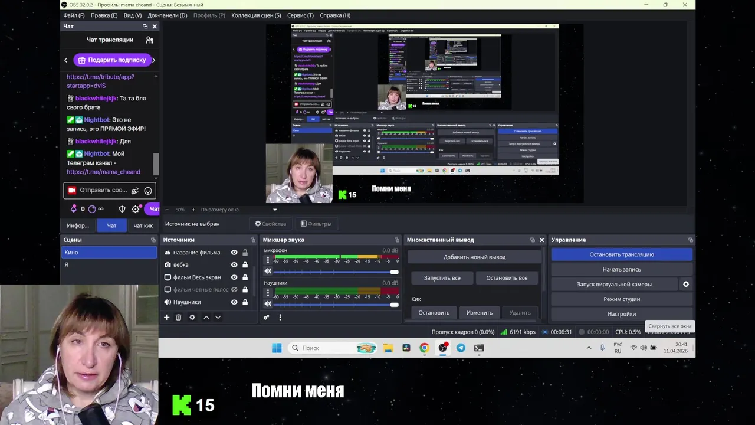
Task: Hide the Наушники source
Action: [234, 302]
